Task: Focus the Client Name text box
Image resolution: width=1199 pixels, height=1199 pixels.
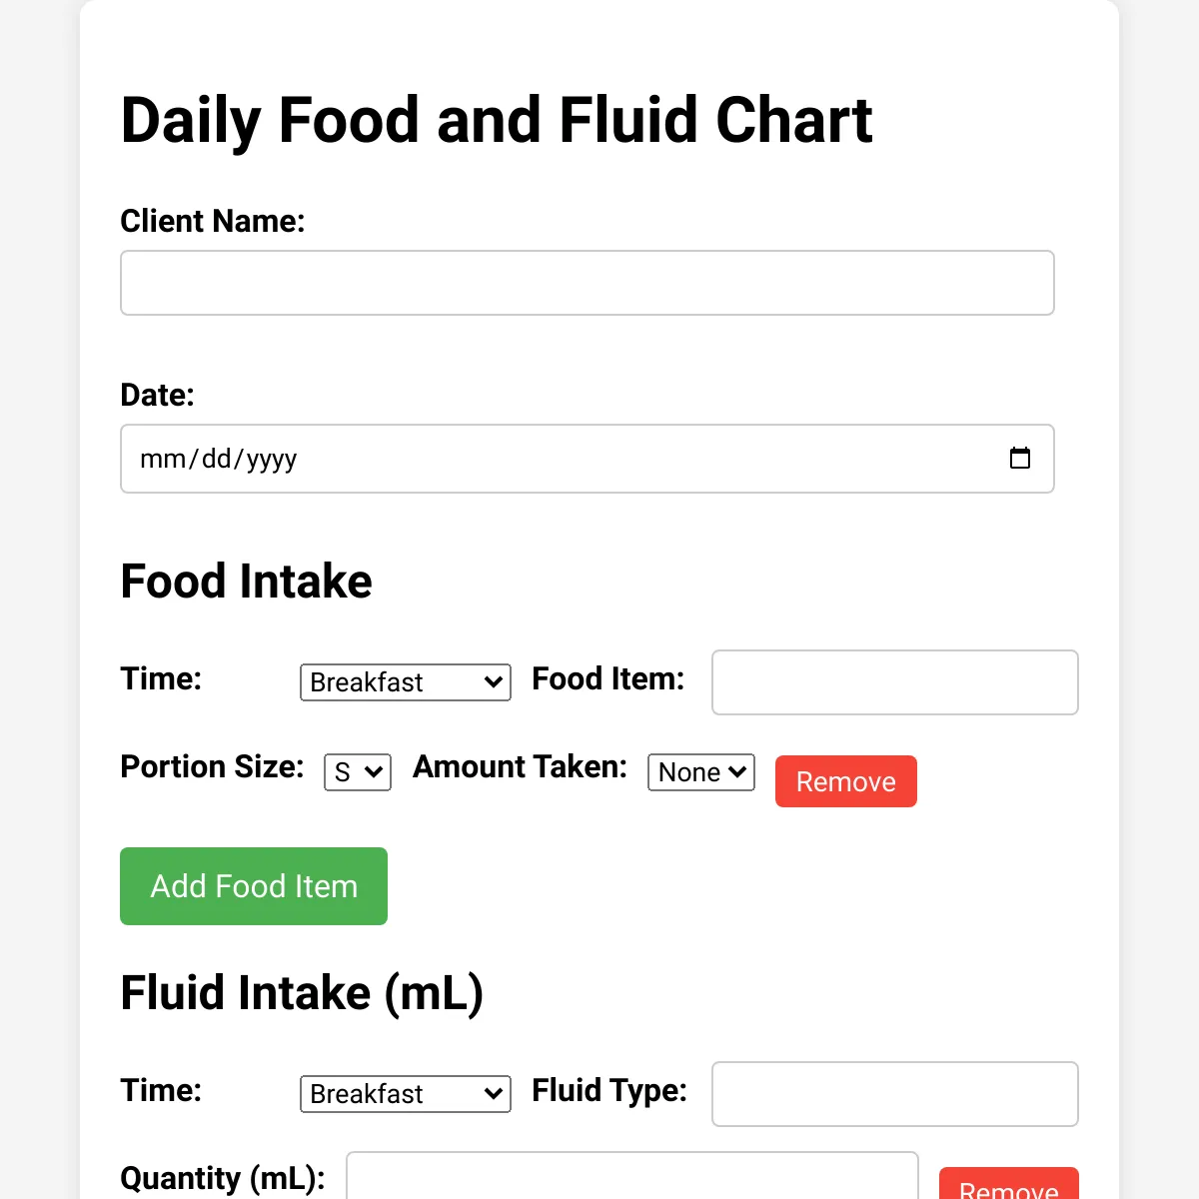Action: (588, 283)
